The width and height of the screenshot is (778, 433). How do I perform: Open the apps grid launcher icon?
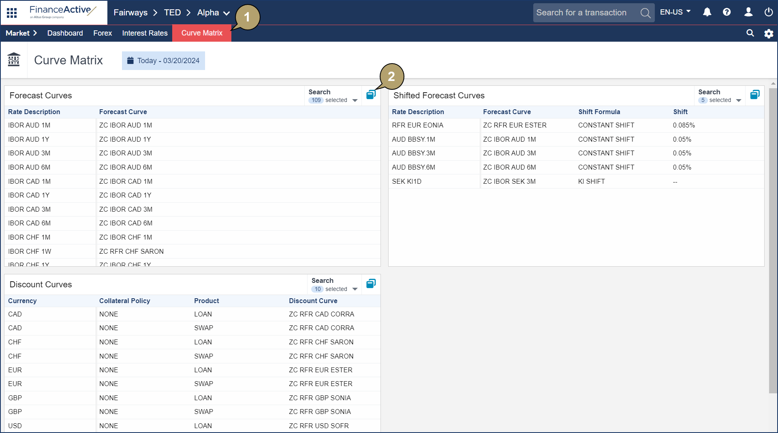coord(12,13)
